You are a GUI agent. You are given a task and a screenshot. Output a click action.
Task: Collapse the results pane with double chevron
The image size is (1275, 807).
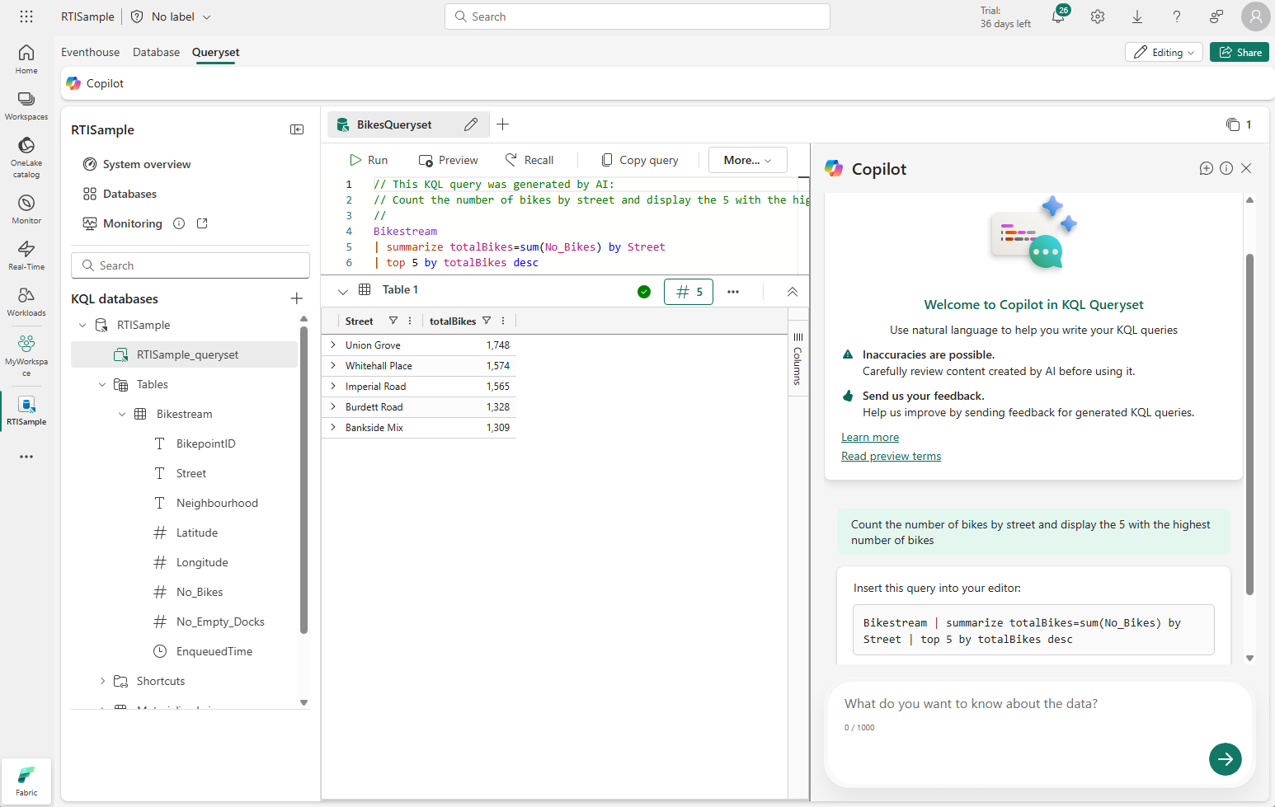click(x=793, y=292)
